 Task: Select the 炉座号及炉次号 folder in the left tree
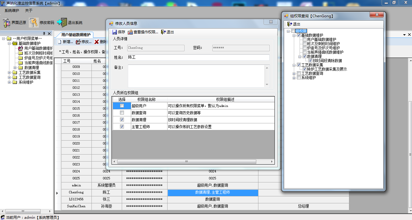[x=38, y=58]
